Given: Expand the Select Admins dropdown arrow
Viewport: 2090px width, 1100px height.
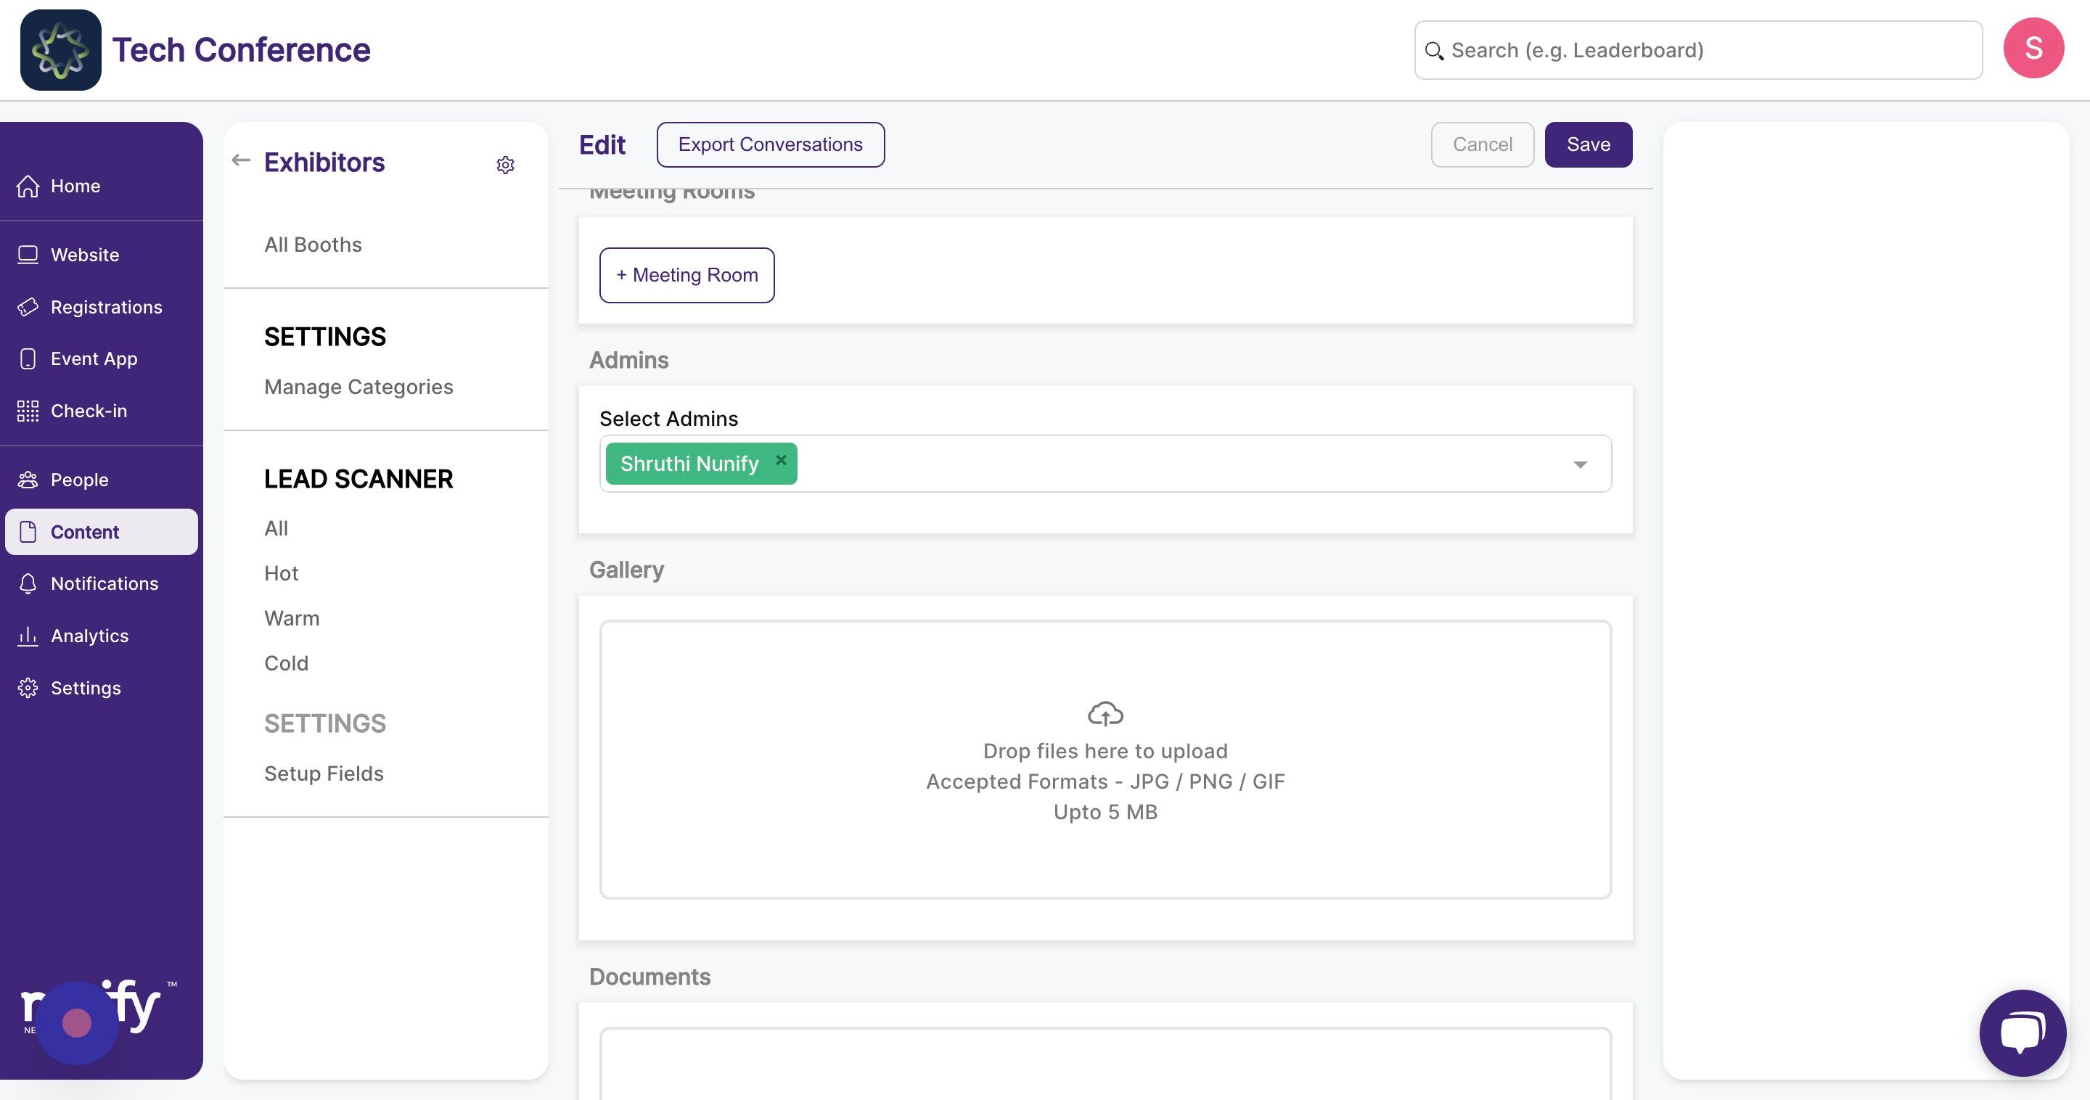Looking at the screenshot, I should click(x=1579, y=464).
